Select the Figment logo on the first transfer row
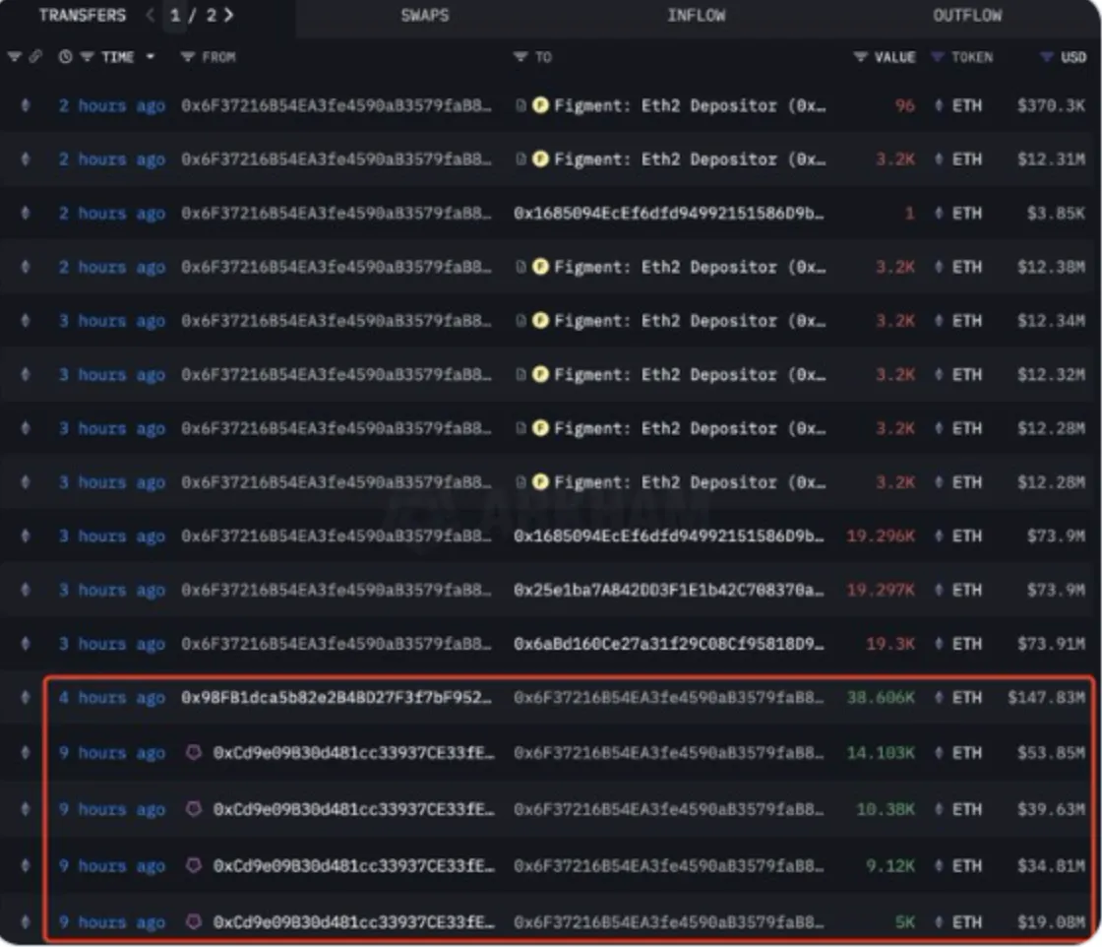 click(x=539, y=105)
